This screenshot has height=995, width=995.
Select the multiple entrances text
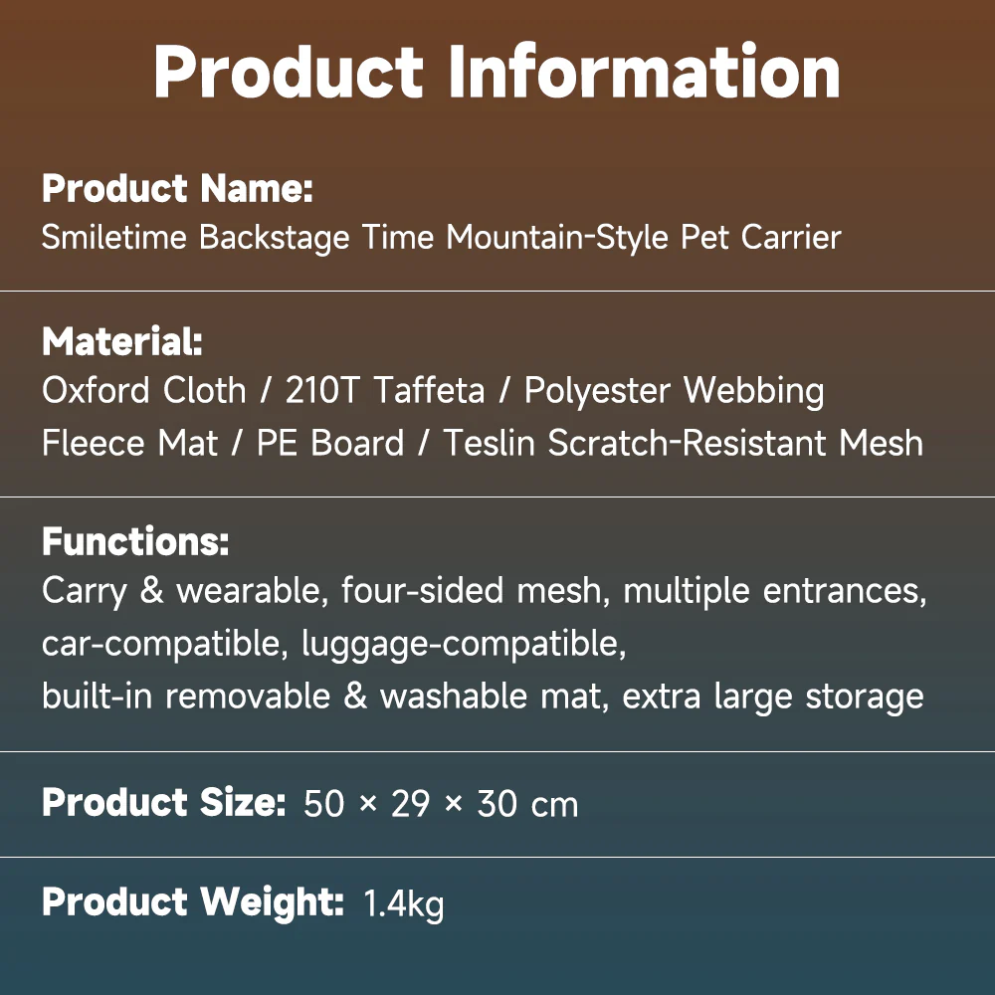775,591
